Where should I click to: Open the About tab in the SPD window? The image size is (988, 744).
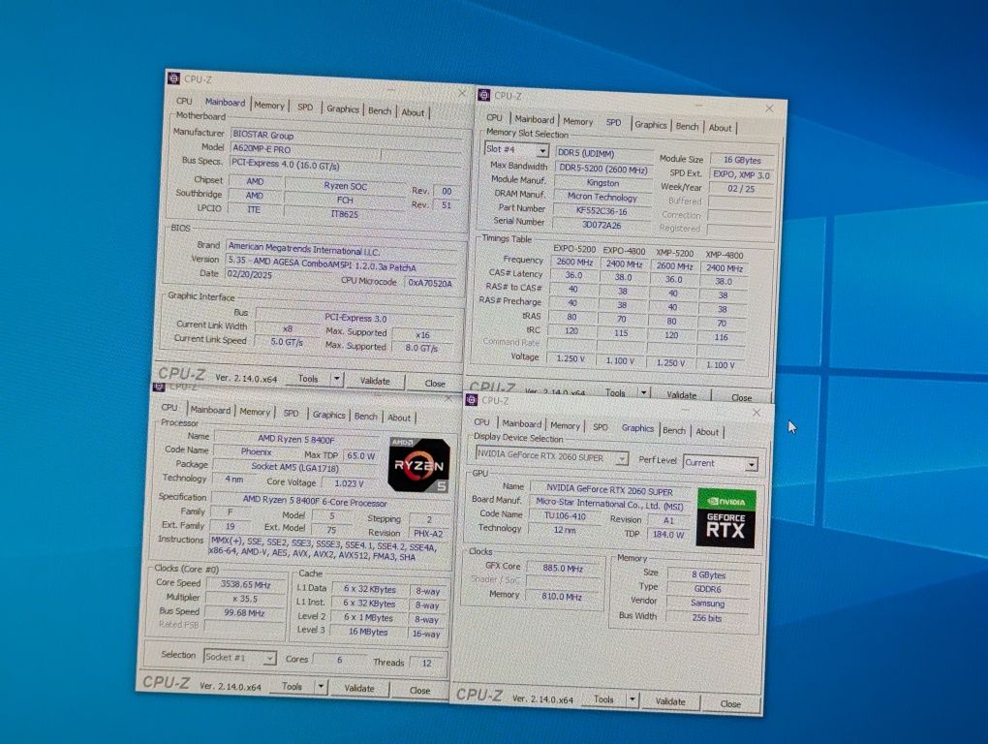point(720,128)
